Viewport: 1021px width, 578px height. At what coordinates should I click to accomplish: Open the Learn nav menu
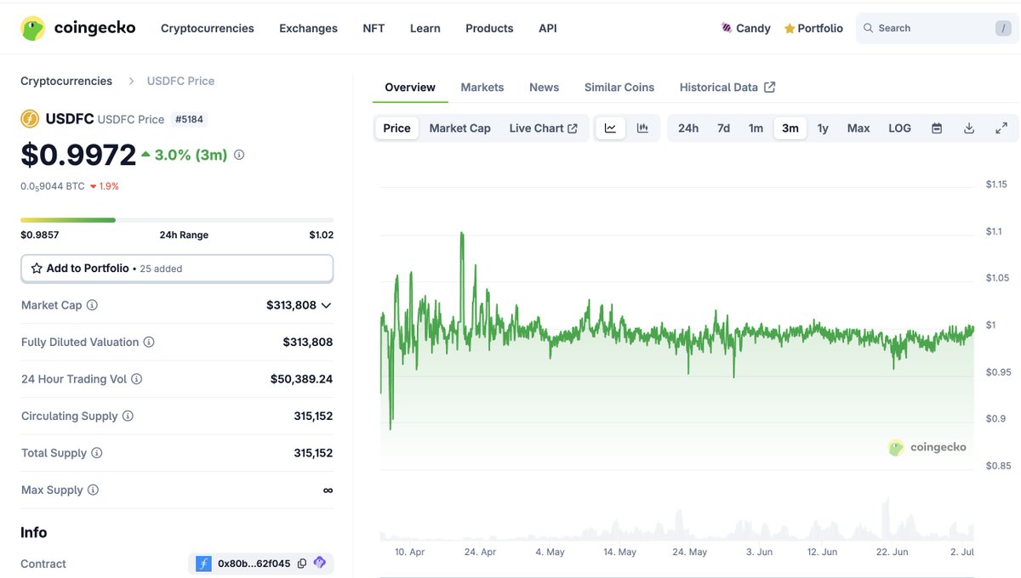point(425,28)
